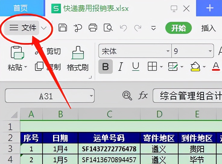Toggle Bold formatting
This screenshot has height=164, width=222.
pos(106,67)
